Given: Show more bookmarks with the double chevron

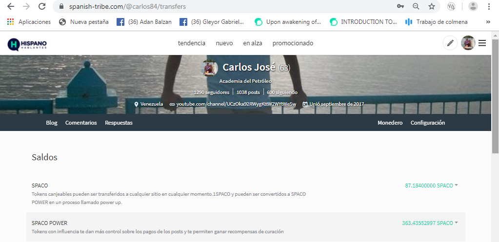Looking at the screenshot, I should [x=488, y=22].
